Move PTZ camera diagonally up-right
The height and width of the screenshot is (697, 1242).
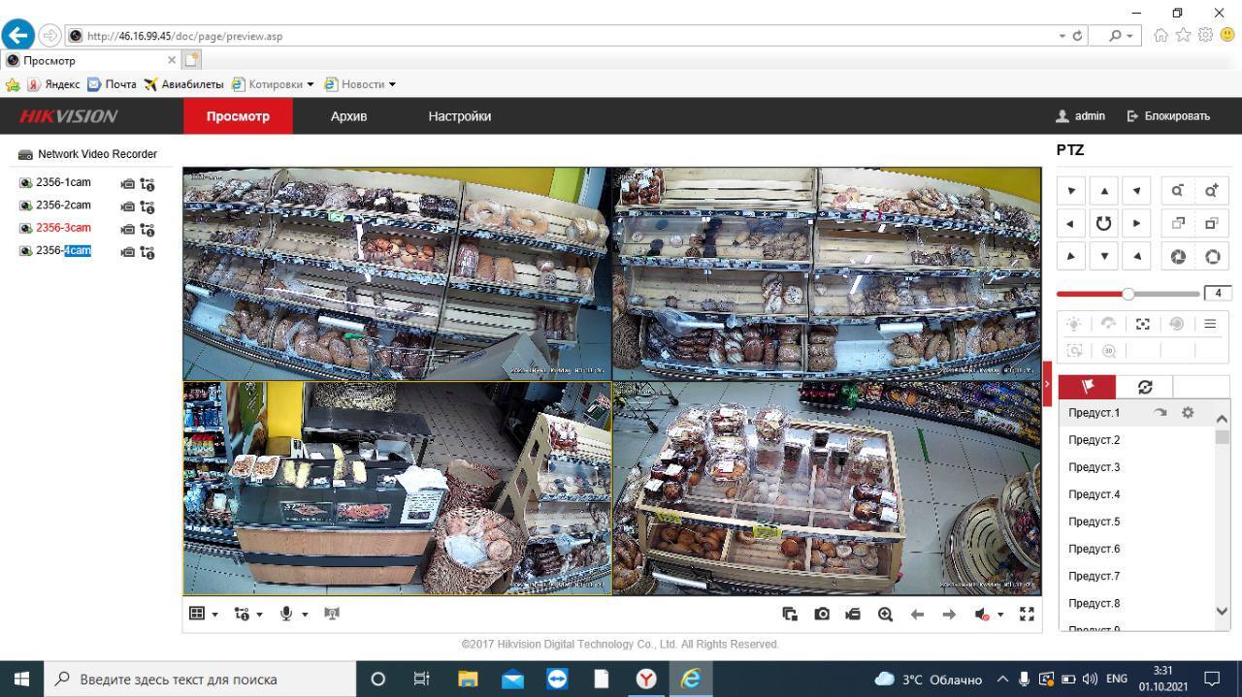[x=1136, y=191]
